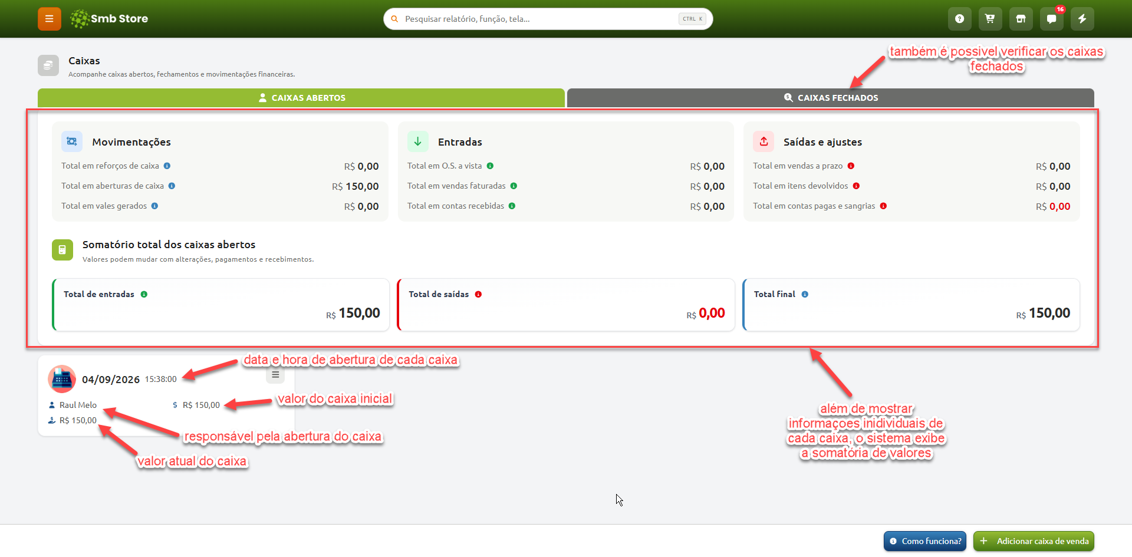Image resolution: width=1132 pixels, height=557 pixels.
Task: Show info for Total em itens devolvidos
Action: point(856,186)
